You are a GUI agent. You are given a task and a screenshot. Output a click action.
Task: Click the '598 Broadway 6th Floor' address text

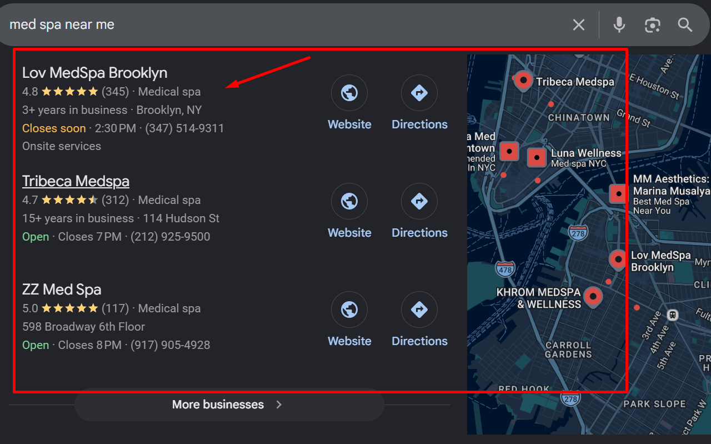coord(83,327)
